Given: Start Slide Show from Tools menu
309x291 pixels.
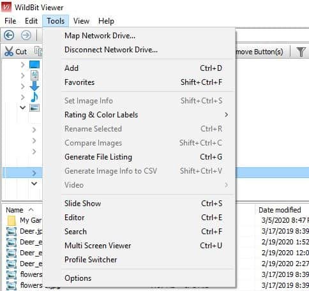Looking at the screenshot, I should point(139,204).
